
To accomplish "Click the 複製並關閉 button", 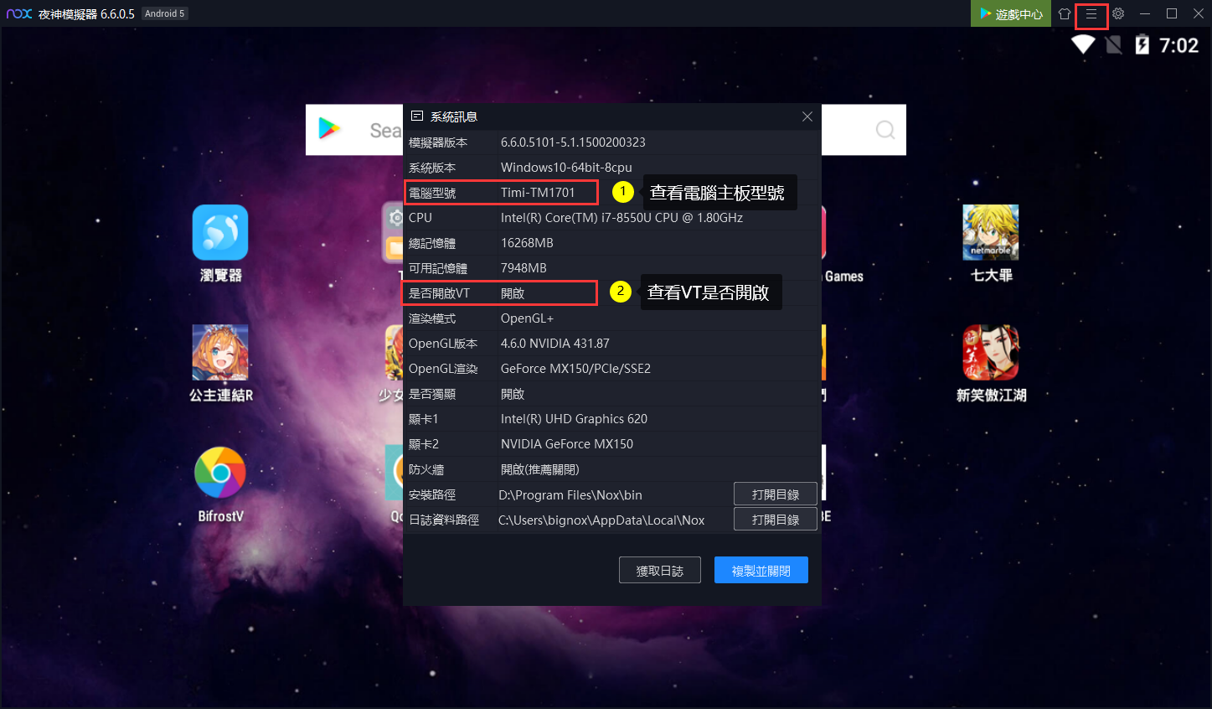I will (x=761, y=570).
